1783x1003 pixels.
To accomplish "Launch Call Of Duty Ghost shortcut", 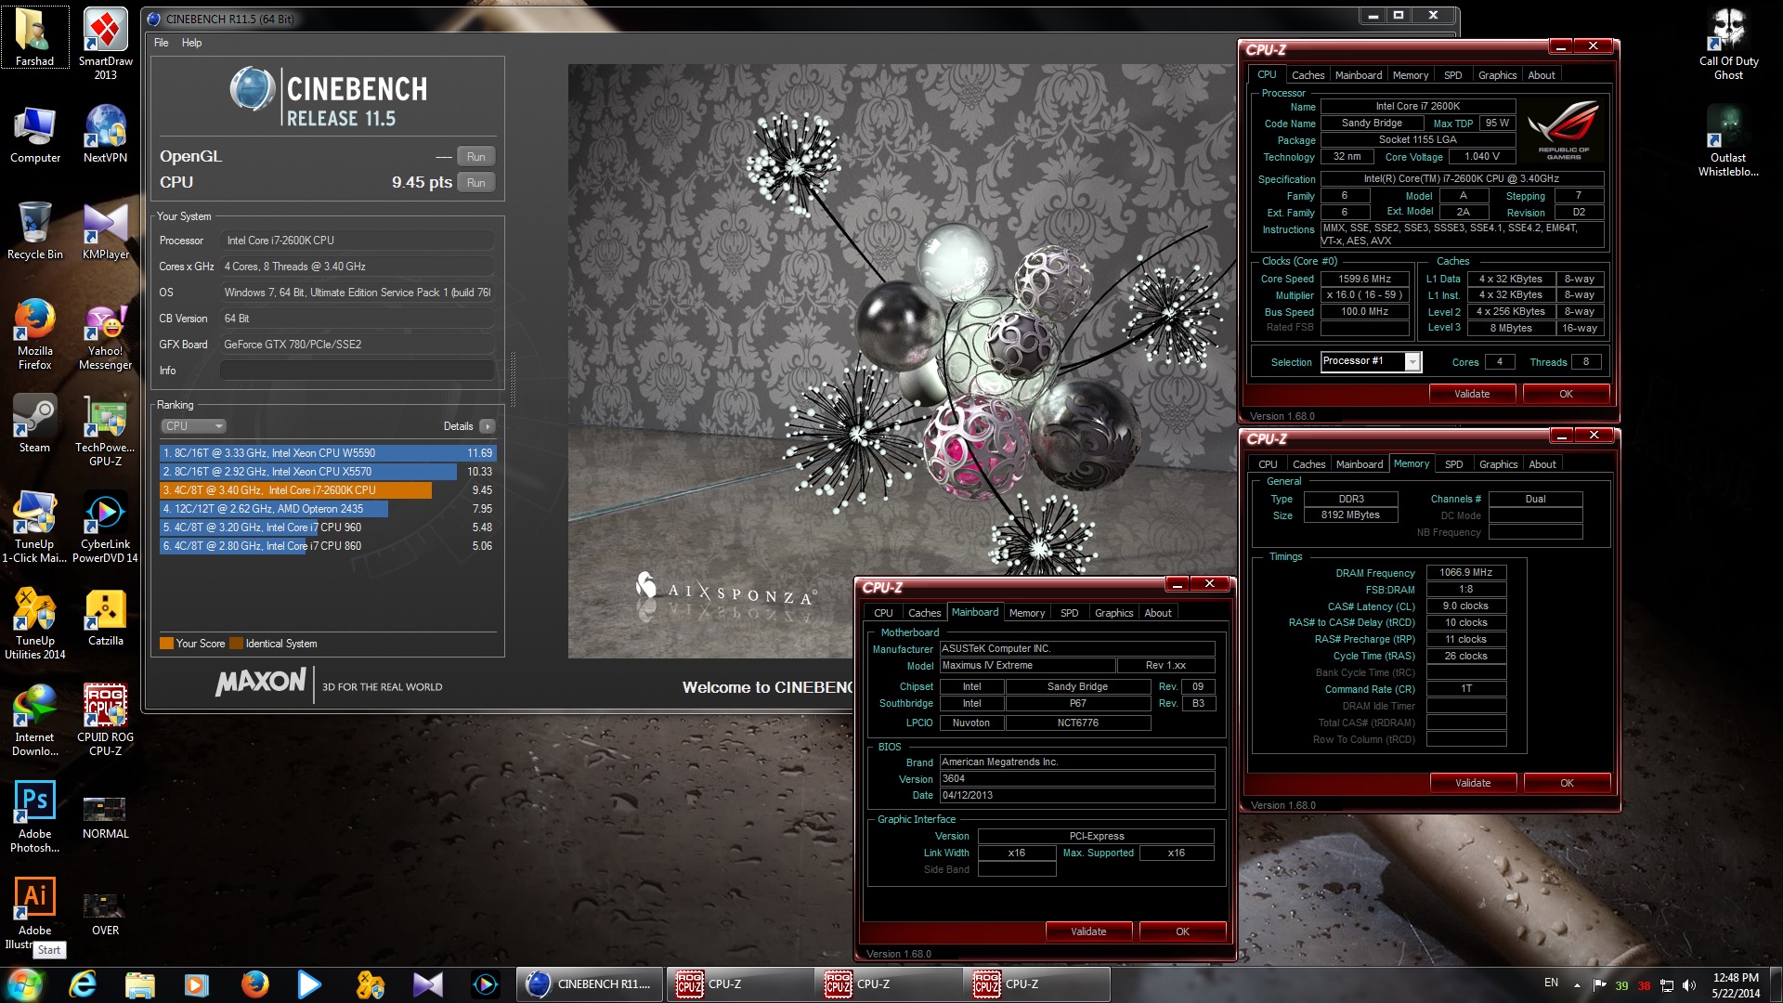I will (x=1728, y=44).
